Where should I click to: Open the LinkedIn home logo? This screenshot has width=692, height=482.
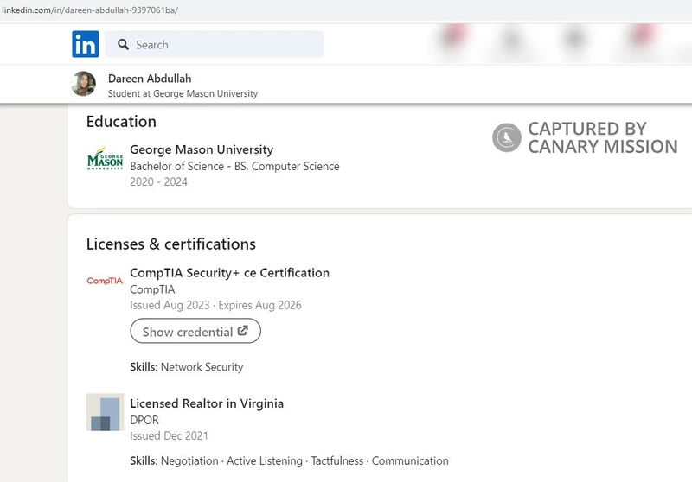point(85,44)
